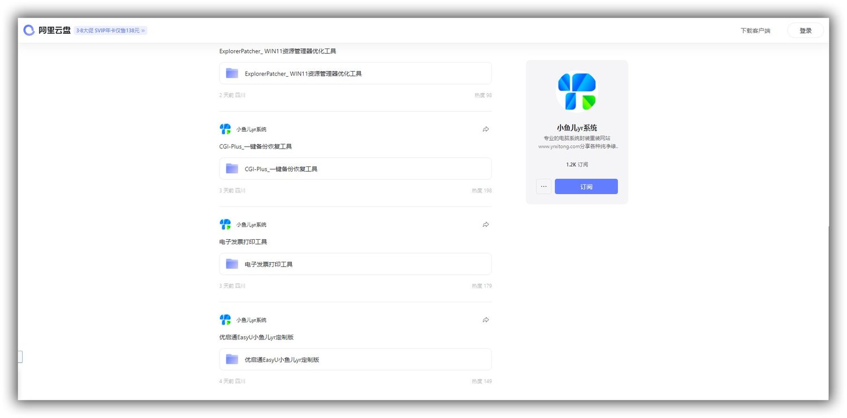Click the post heading ExplorerPatcher_ WIN11资源管理器优化工具

[278, 51]
